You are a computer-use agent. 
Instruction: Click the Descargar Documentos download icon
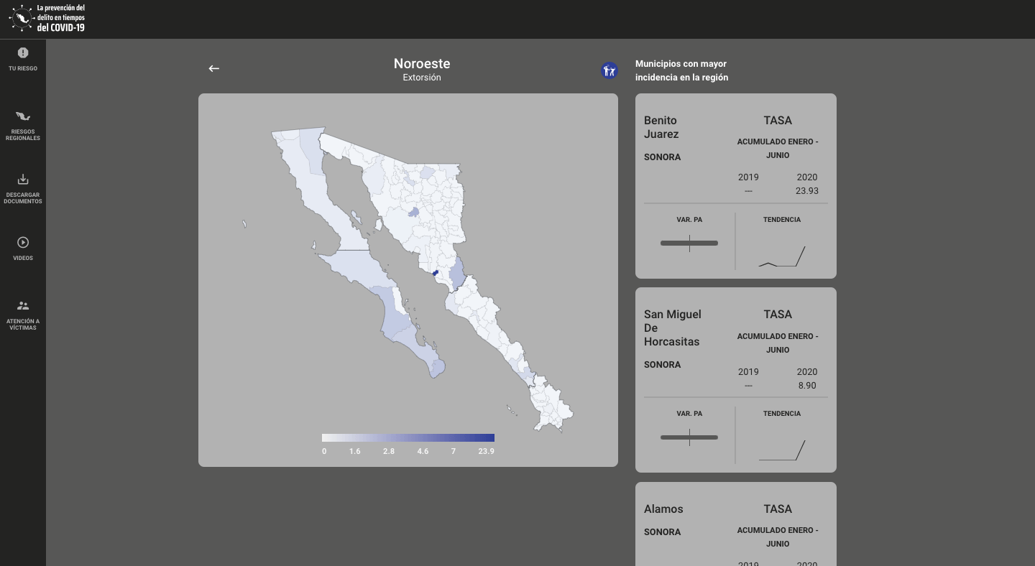pyautogui.click(x=23, y=180)
